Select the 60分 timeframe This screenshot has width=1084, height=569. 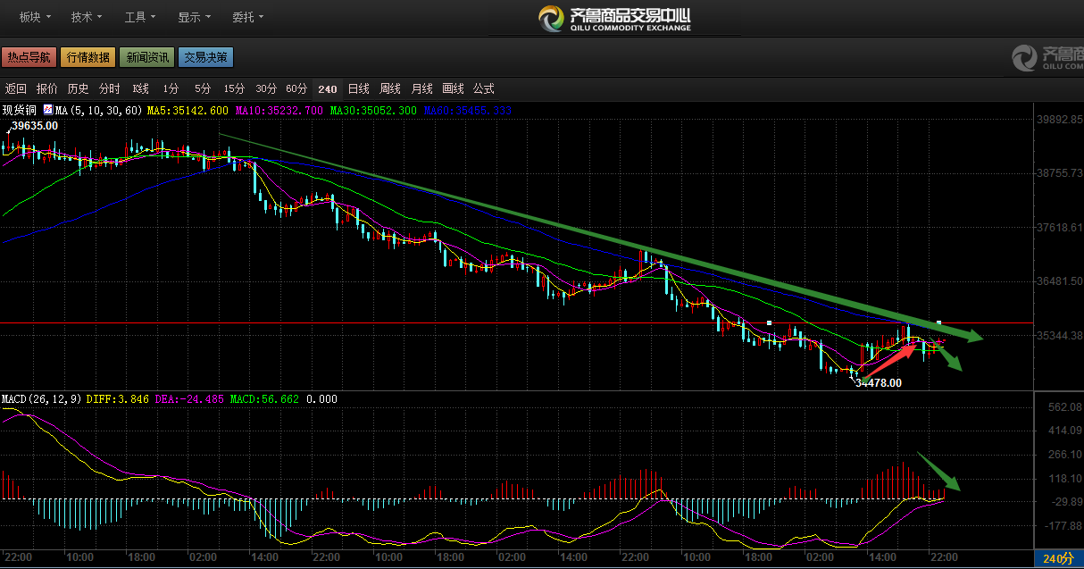(296, 88)
